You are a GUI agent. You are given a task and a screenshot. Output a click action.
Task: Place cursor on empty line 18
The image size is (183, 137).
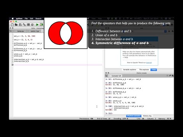[58, 65]
